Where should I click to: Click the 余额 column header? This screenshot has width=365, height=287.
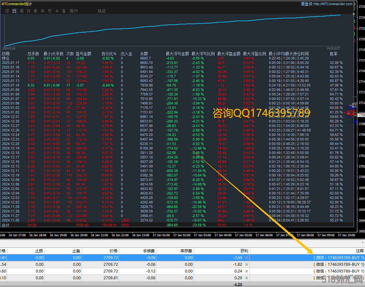(x=144, y=54)
